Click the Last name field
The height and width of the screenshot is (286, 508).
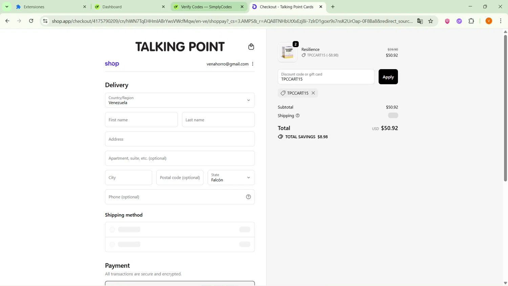click(x=218, y=120)
